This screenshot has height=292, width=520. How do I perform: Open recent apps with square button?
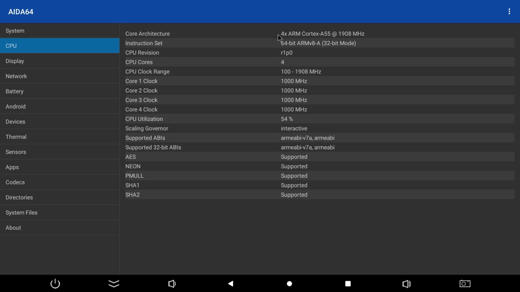[348, 284]
